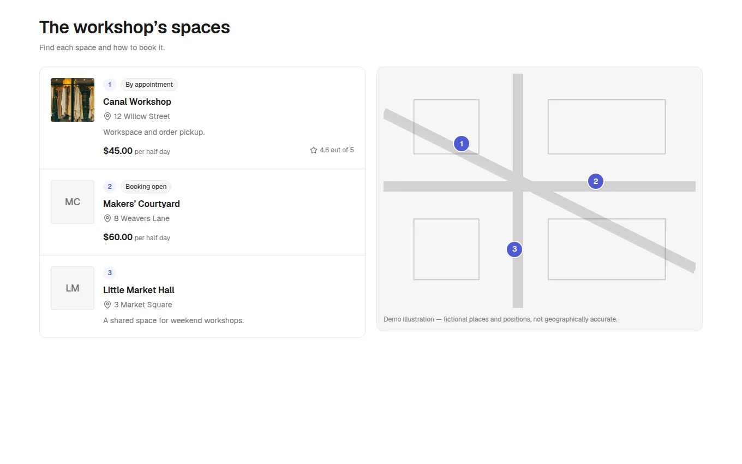Click the page heading The workshop's spaces
This screenshot has width=742, height=464.
click(x=135, y=27)
